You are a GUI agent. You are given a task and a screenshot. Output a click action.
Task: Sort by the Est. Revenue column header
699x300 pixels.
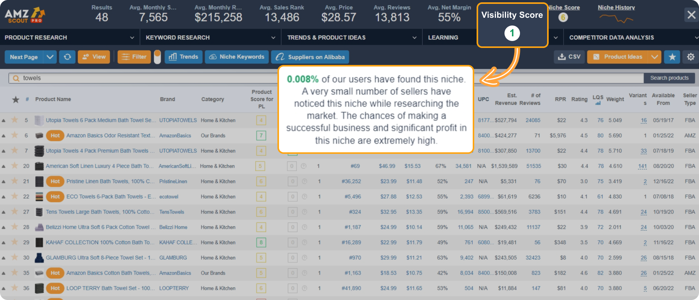506,99
